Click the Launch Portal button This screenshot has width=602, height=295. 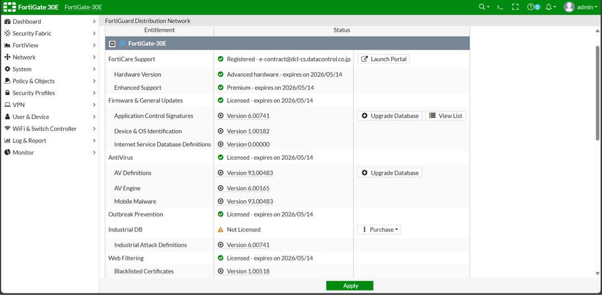383,59
